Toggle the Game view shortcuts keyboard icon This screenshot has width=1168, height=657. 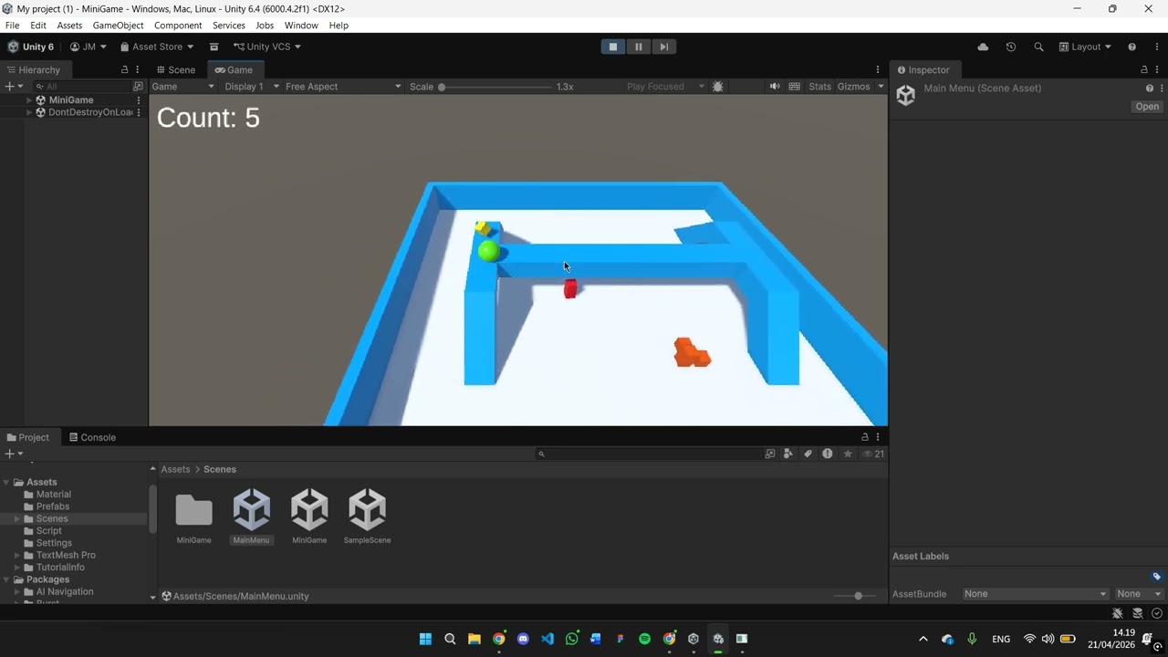click(795, 87)
